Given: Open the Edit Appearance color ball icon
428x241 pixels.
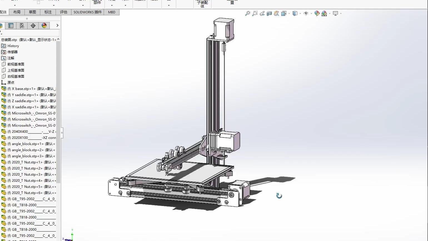Looking at the screenshot, I should tap(317, 13).
